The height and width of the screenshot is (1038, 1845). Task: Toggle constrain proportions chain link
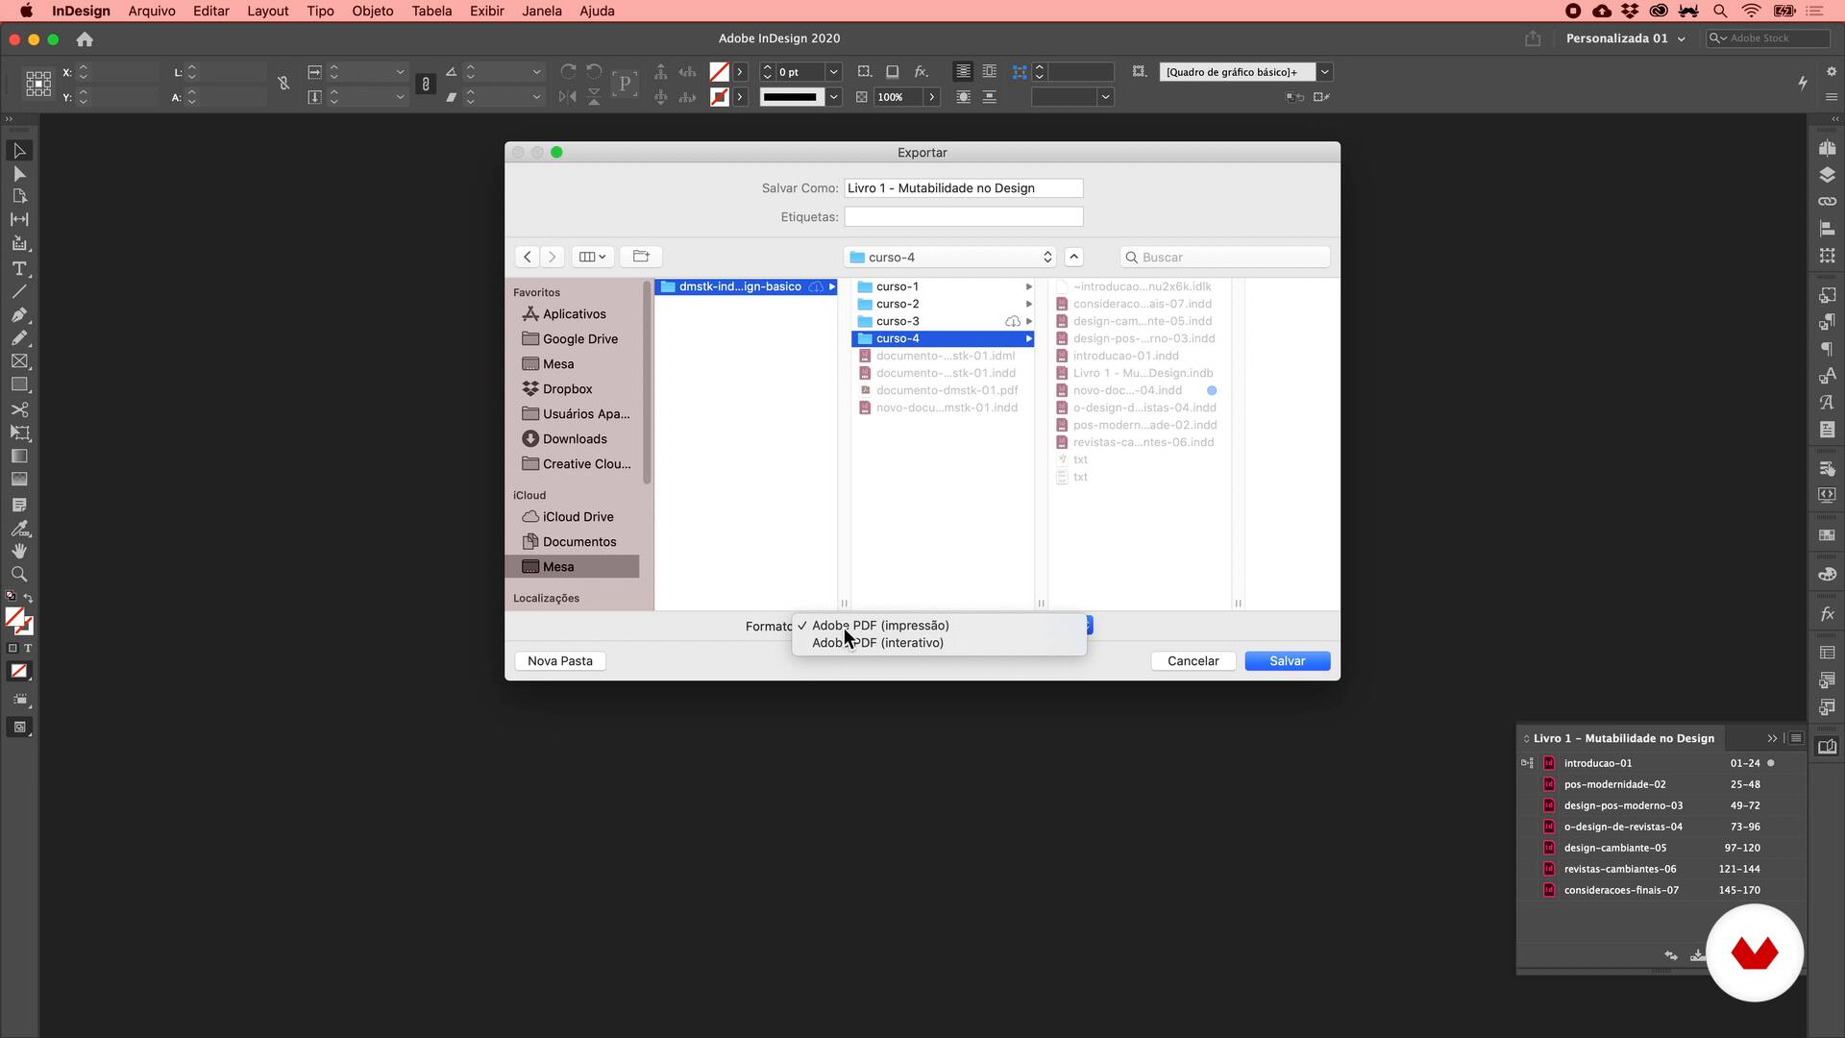point(426,85)
